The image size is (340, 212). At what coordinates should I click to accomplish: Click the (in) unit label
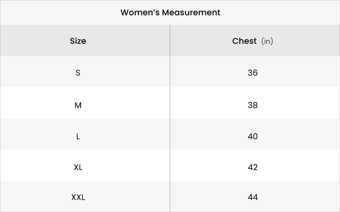click(x=267, y=41)
